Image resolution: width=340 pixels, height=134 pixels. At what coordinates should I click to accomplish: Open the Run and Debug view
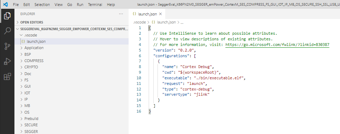pos(7,61)
